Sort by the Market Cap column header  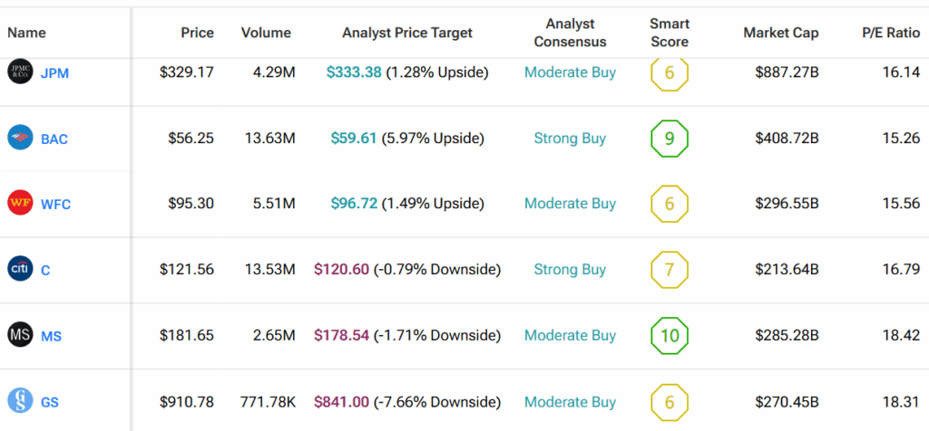(780, 33)
